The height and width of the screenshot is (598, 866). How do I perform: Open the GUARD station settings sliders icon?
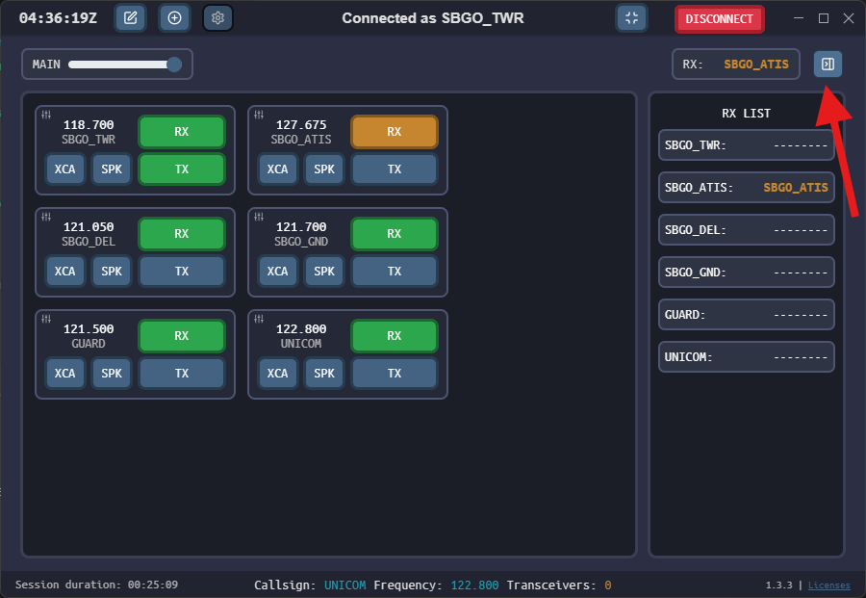coord(45,319)
